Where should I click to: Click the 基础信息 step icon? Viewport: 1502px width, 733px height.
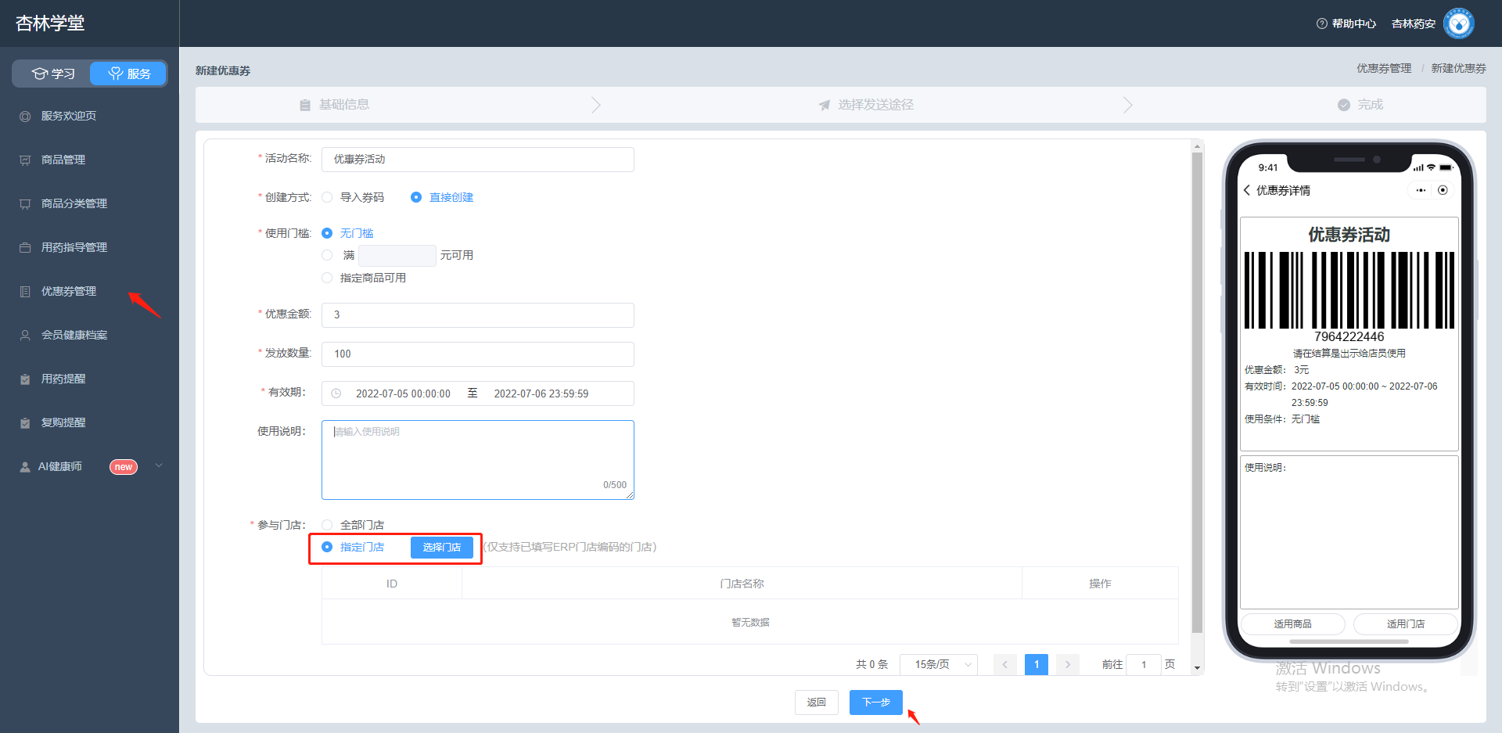click(305, 105)
